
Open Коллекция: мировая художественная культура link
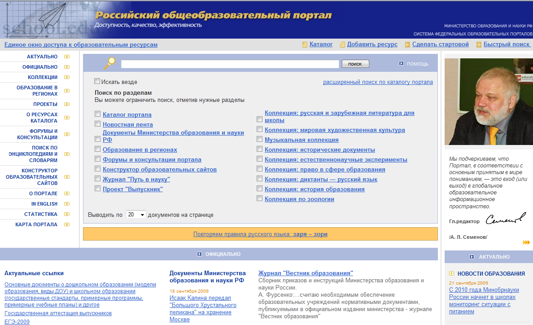click(335, 130)
